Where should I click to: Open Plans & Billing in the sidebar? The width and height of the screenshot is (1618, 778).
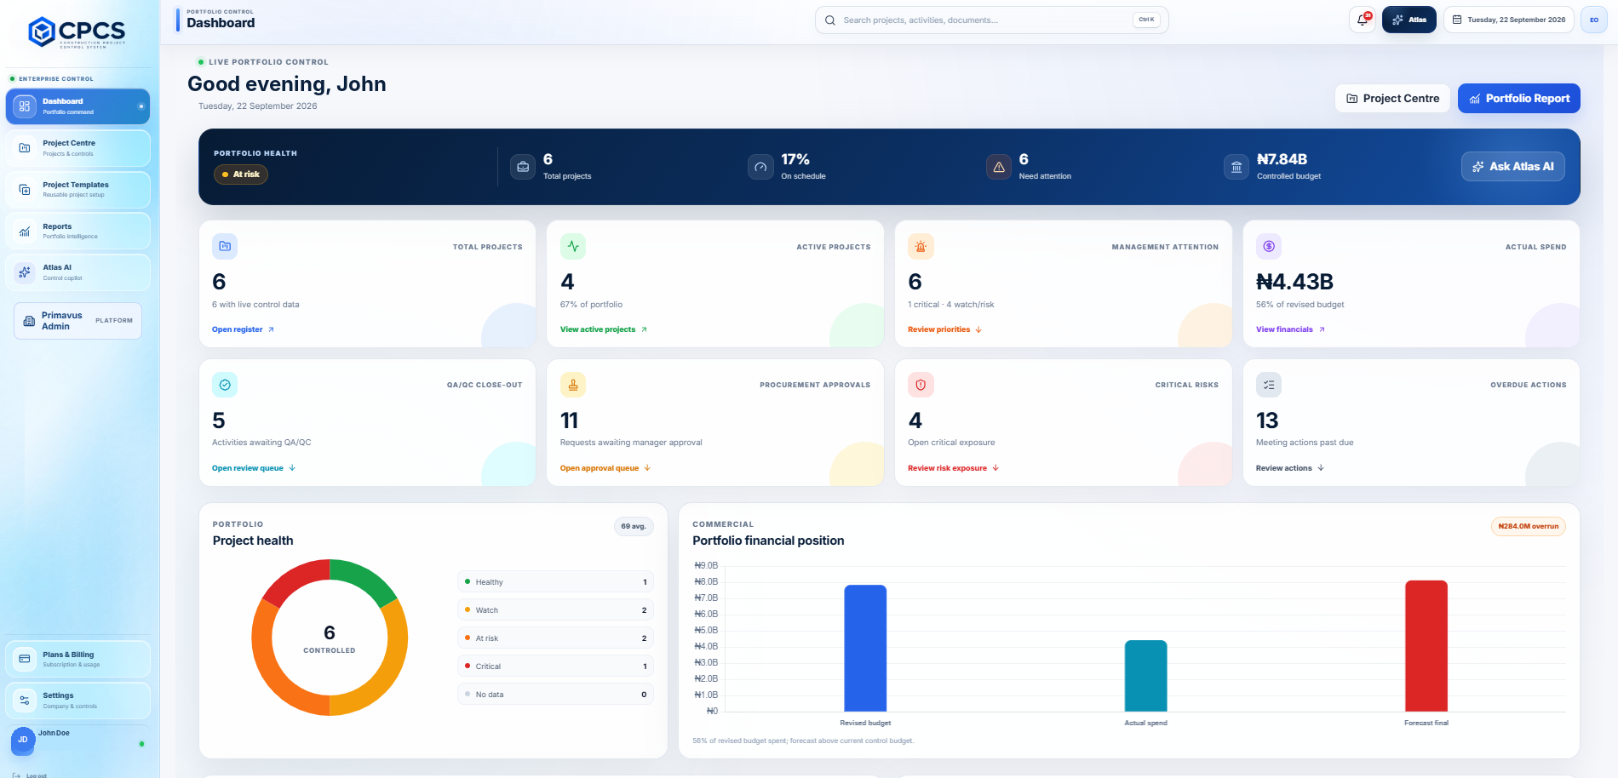[x=77, y=659]
